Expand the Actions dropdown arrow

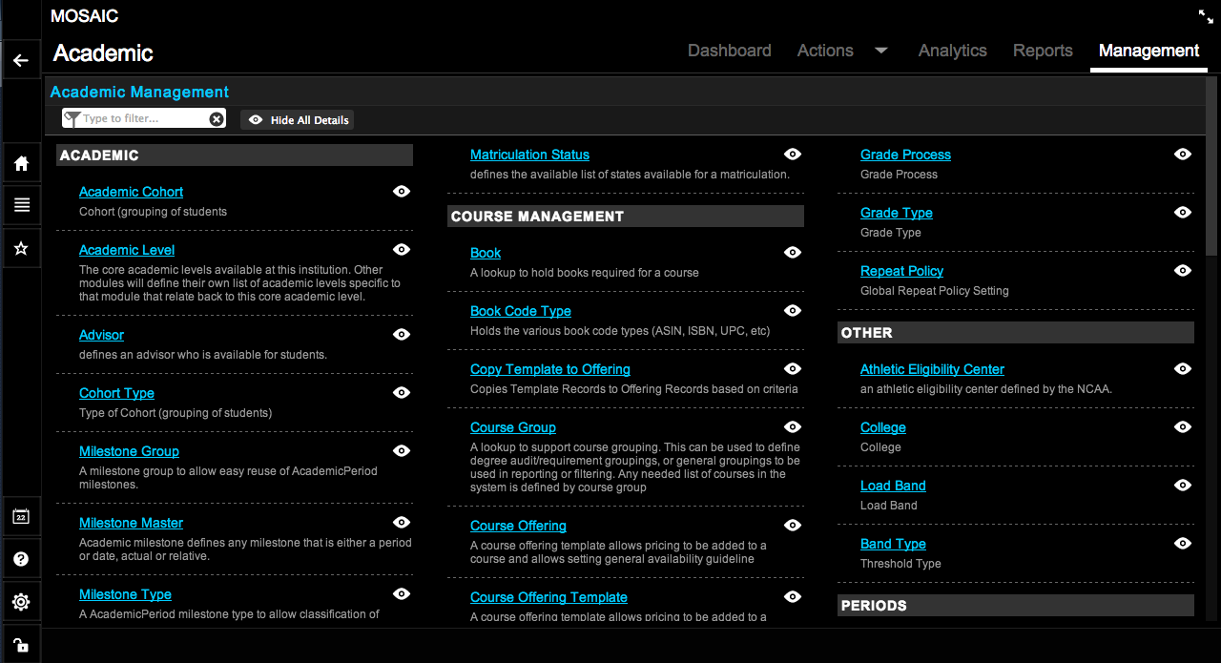[x=881, y=51]
